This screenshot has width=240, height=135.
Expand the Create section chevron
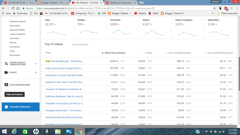[x=36, y=72]
